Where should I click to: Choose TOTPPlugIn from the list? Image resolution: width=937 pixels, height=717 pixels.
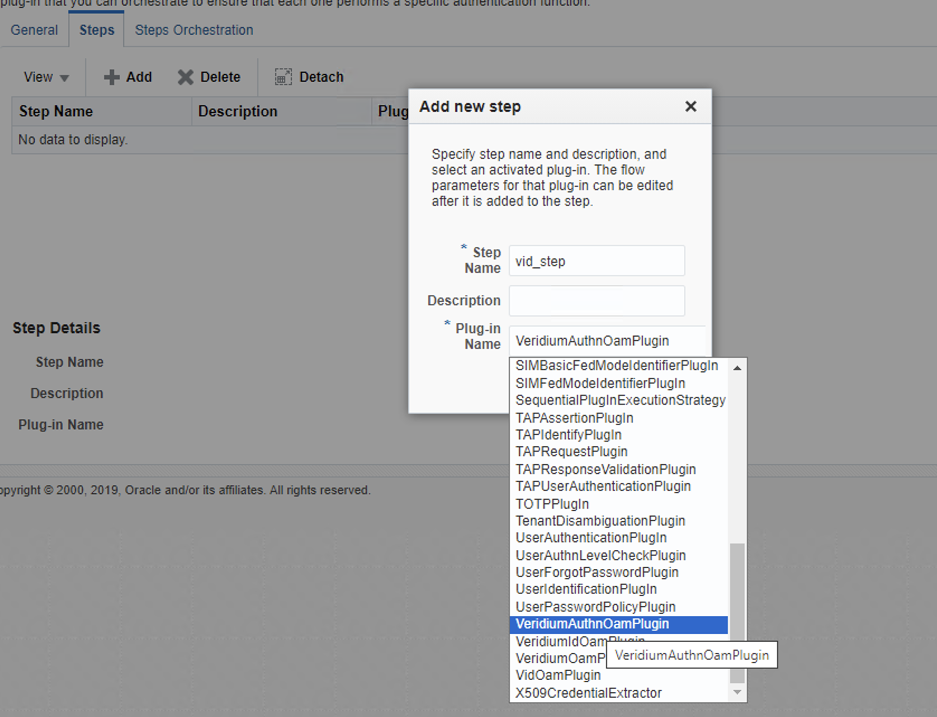coord(552,504)
